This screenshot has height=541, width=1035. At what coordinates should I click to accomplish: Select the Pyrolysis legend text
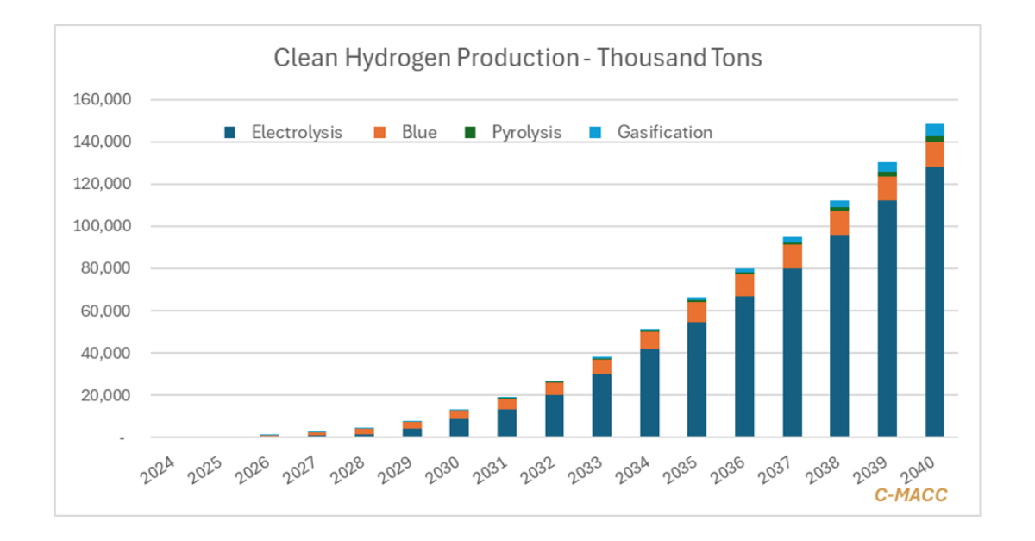(526, 133)
